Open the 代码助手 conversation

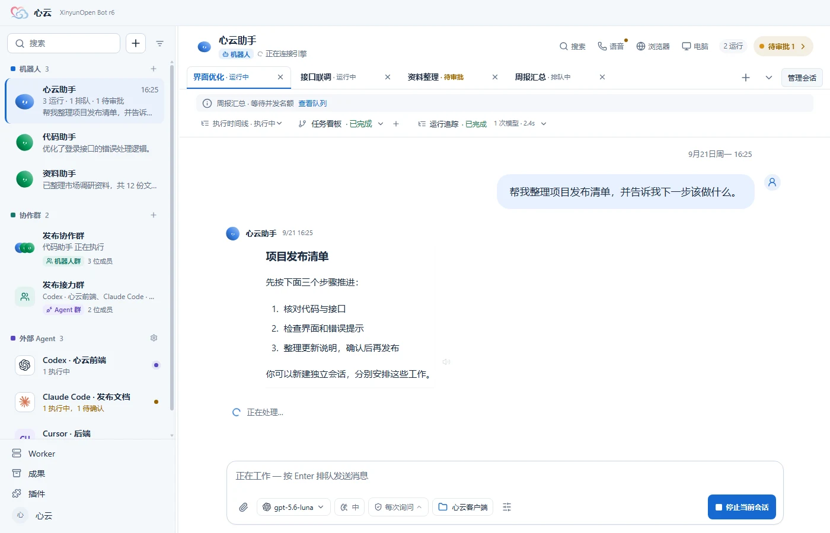pos(85,143)
